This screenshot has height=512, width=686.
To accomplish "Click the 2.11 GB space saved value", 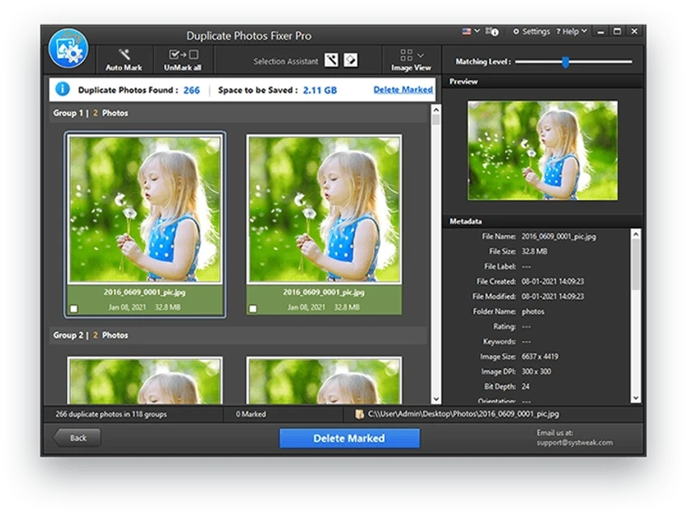I will (x=320, y=90).
